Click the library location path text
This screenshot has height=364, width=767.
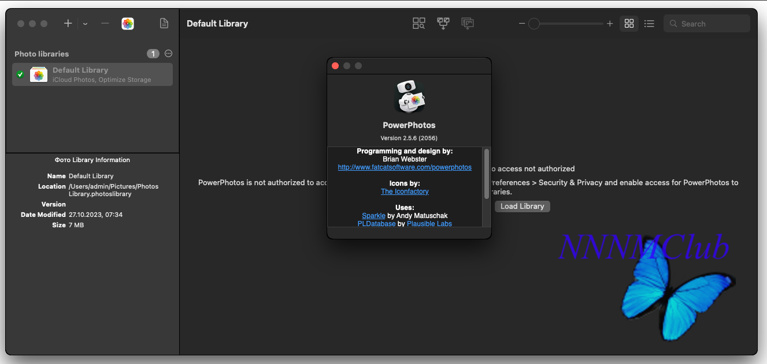pyautogui.click(x=113, y=190)
